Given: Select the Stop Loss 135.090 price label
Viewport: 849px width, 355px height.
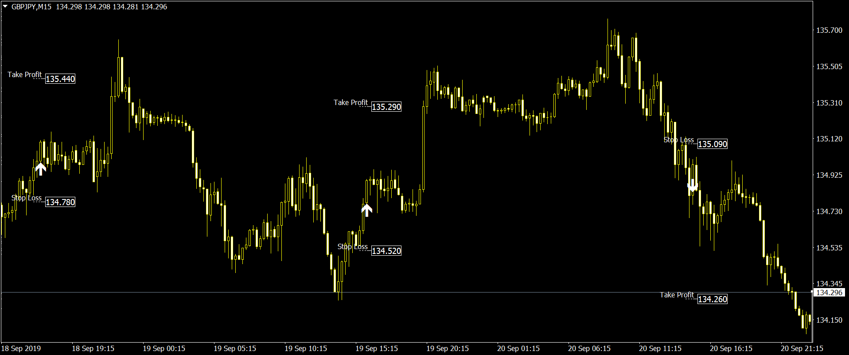Looking at the screenshot, I should (x=713, y=144).
